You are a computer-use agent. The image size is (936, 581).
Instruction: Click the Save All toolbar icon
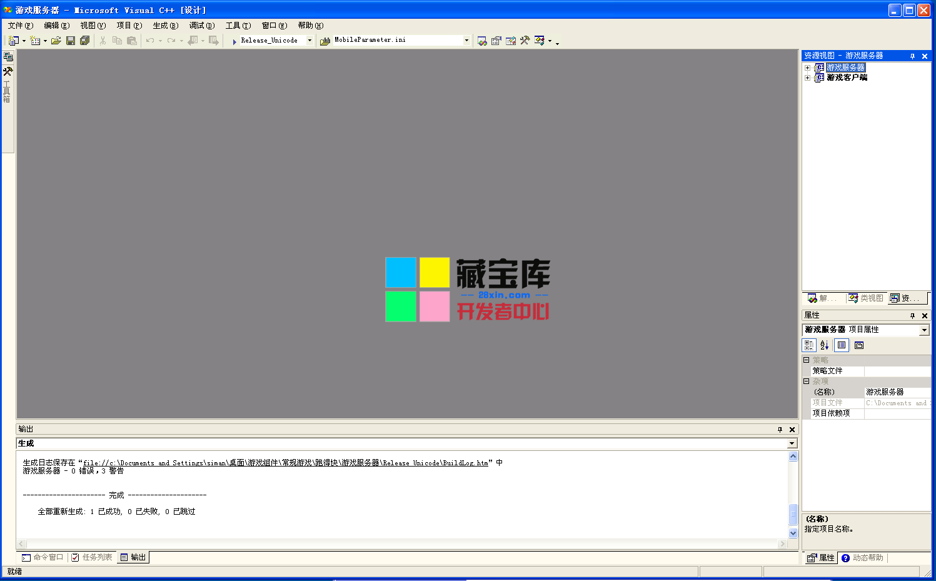85,41
